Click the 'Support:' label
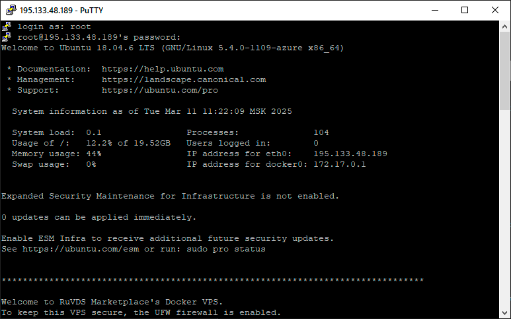This screenshot has width=511, height=319. point(38,91)
